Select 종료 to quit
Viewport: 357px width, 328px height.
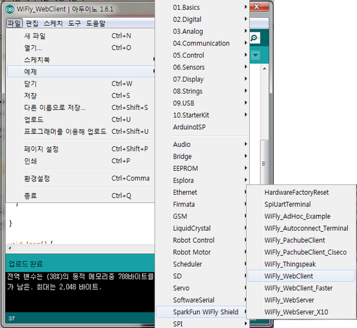tap(81, 196)
